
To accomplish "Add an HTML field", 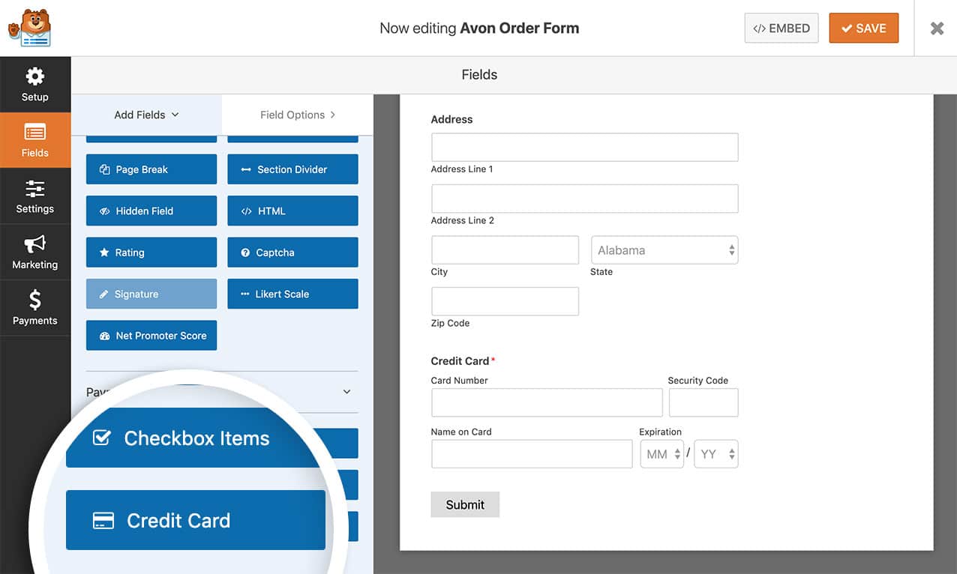I will (x=292, y=211).
